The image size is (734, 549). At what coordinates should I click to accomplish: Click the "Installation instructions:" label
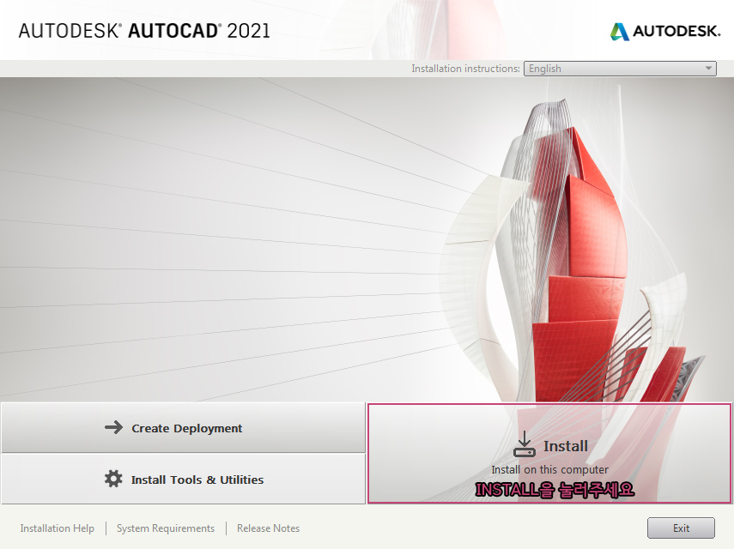click(465, 69)
